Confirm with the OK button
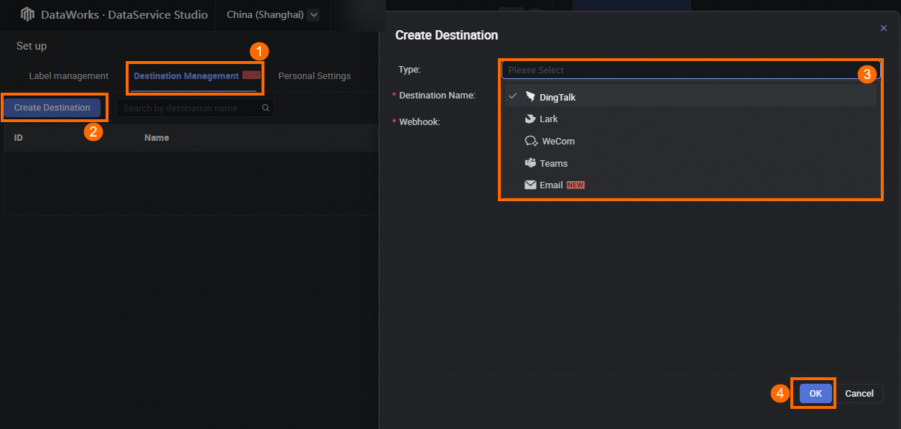The height and width of the screenshot is (429, 901). point(815,393)
